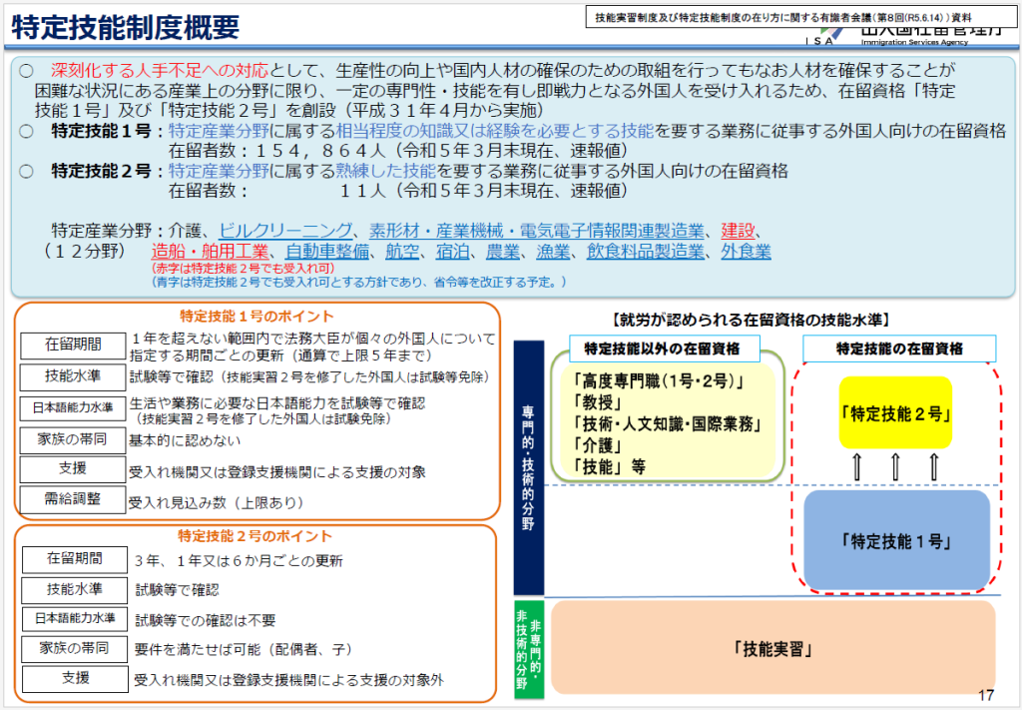The width and height of the screenshot is (1022, 710).
Task: Click the 「教授」 list entry
Action: (597, 402)
